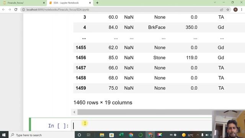Open Google Chrome from the taskbar
The width and height of the screenshot is (245, 138).
(131, 135)
